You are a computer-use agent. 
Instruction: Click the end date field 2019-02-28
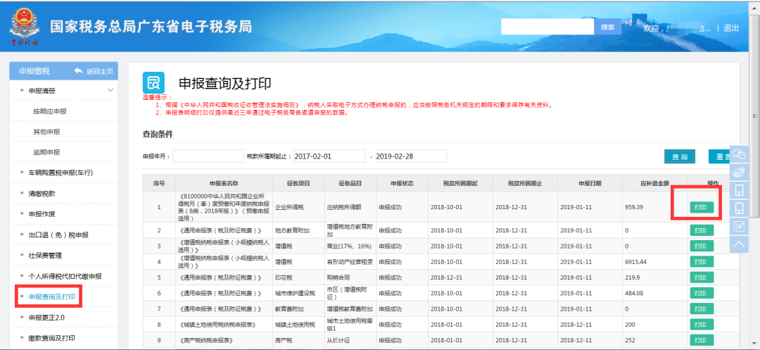coord(411,156)
